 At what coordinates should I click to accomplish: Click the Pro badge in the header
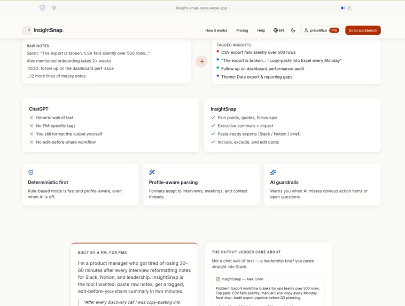click(x=334, y=30)
